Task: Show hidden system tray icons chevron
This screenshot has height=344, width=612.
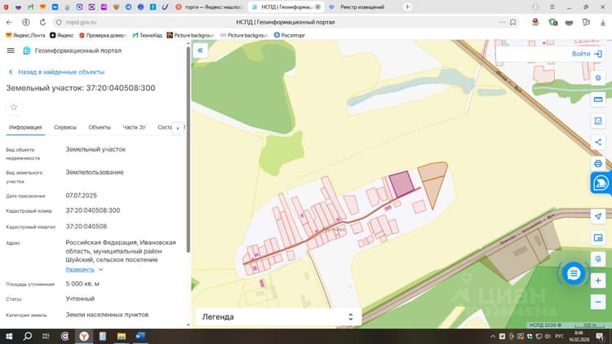Action: coord(493,336)
